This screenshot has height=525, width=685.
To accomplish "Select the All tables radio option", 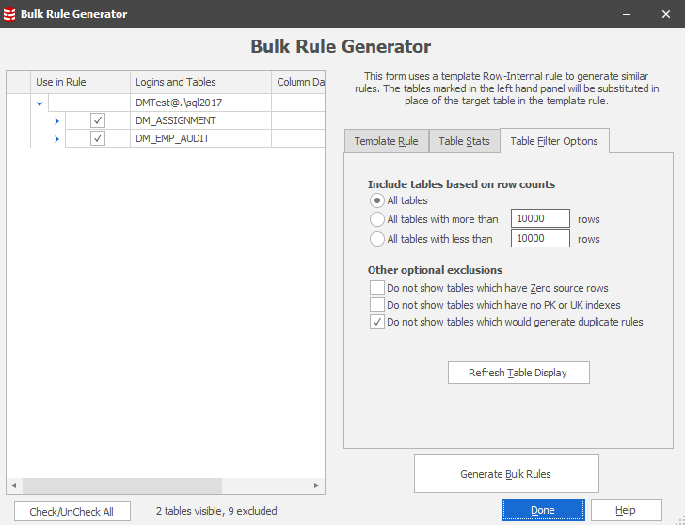I will point(377,200).
